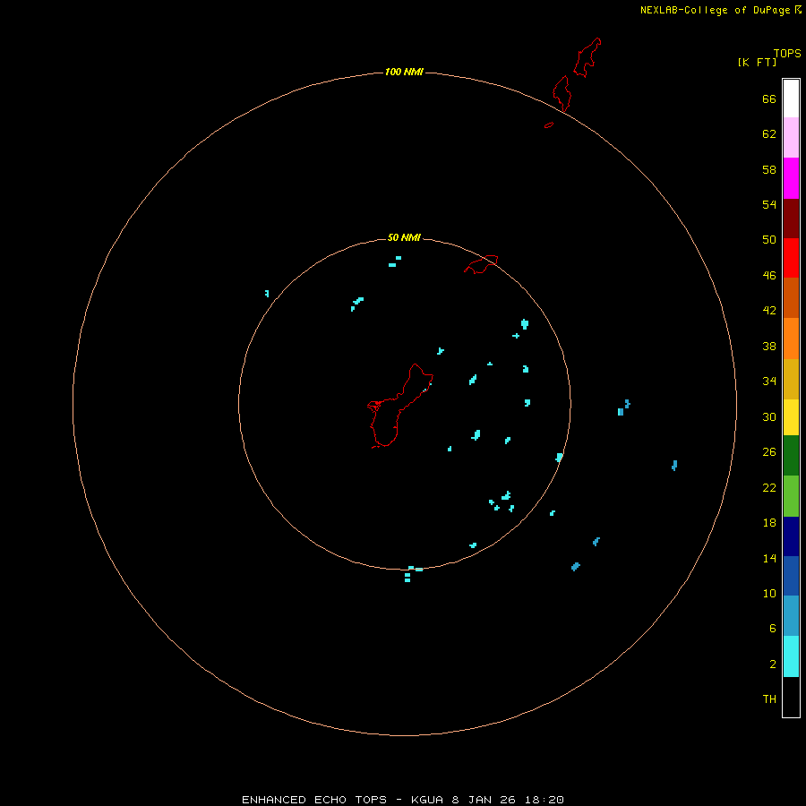Click the 22 scale label
This screenshot has width=806, height=806.
(769, 487)
